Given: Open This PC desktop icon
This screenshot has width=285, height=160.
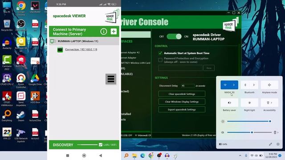Looking at the screenshot, I should [x=7, y=7].
